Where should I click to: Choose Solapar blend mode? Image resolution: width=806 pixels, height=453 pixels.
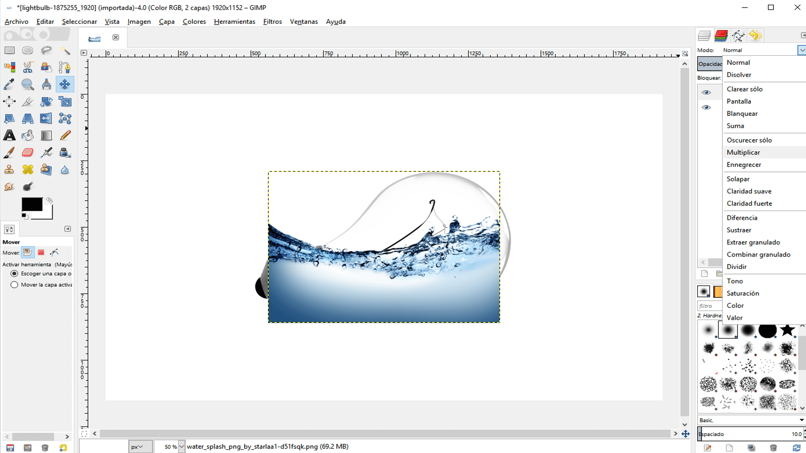pos(765,179)
